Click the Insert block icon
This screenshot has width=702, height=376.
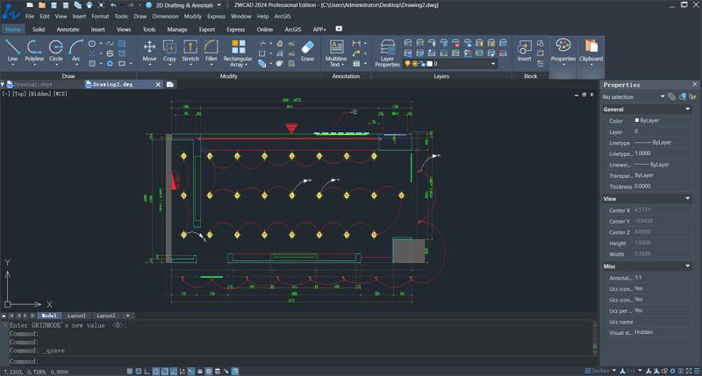[x=524, y=51]
